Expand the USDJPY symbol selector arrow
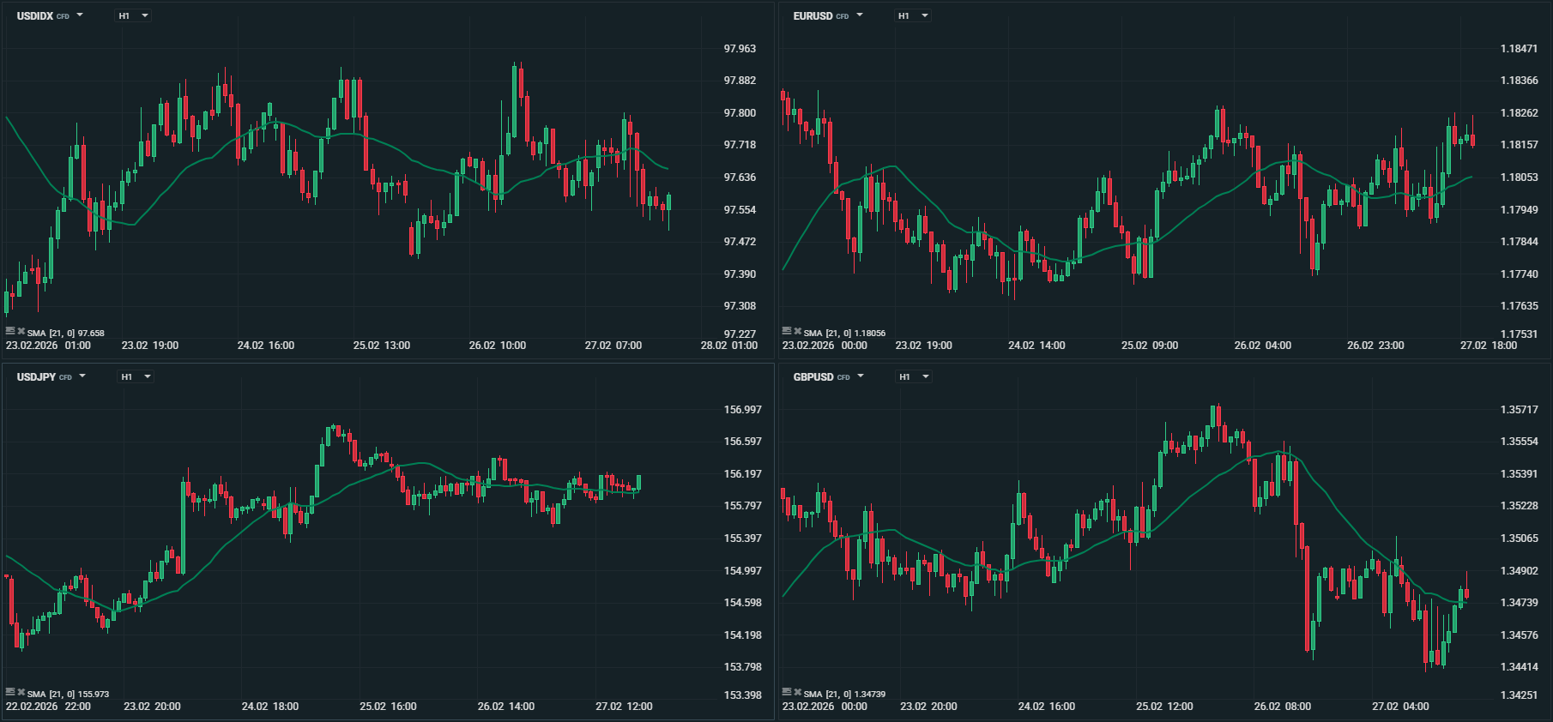The image size is (1553, 722). (x=82, y=376)
